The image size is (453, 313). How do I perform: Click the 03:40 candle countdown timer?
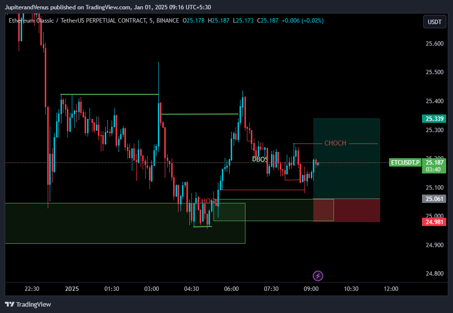tap(434, 170)
